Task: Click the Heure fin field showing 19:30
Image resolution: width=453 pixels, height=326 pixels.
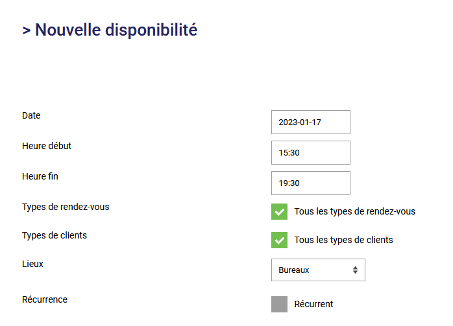Action: click(310, 183)
